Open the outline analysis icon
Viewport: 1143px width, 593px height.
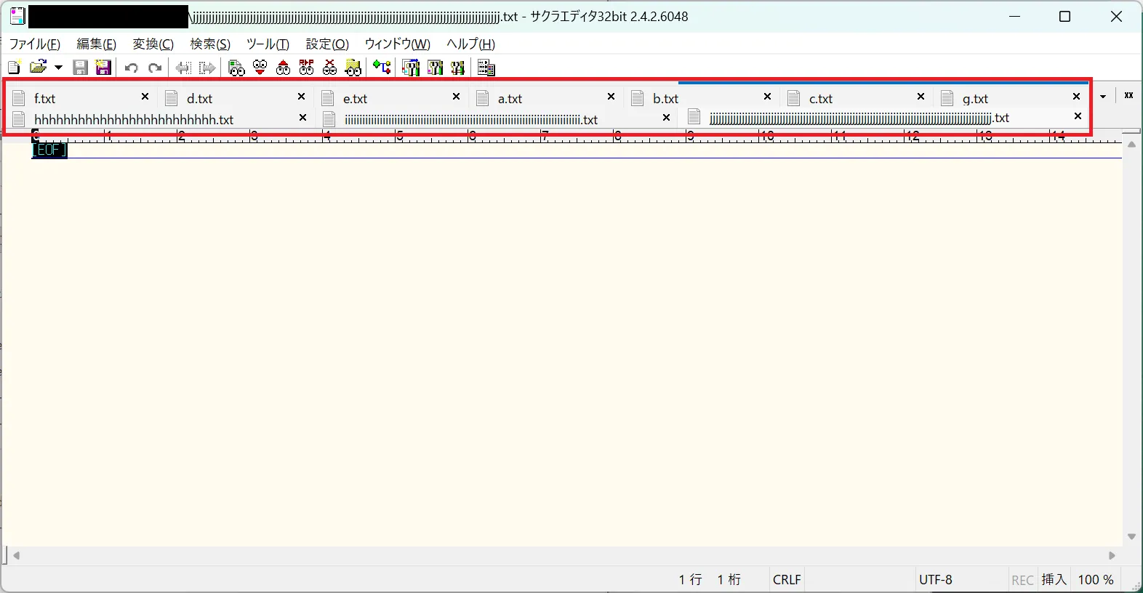tap(382, 68)
